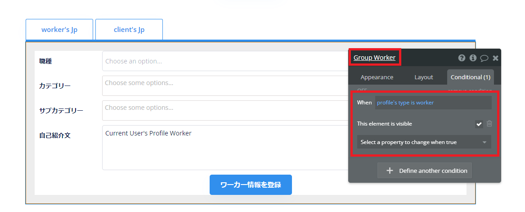Open 'Select a property to change when true' dropdown
The height and width of the screenshot is (212, 525).
tap(424, 142)
